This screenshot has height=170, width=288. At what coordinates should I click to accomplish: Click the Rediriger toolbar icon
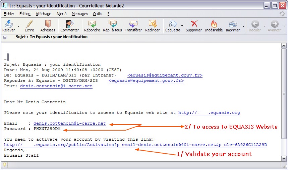pos(152,26)
